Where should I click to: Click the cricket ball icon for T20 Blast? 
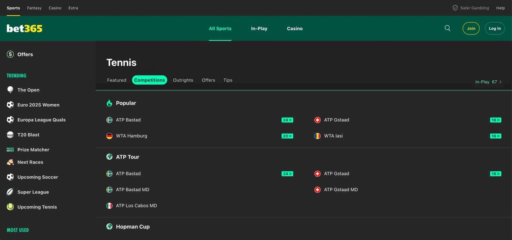pos(10,135)
